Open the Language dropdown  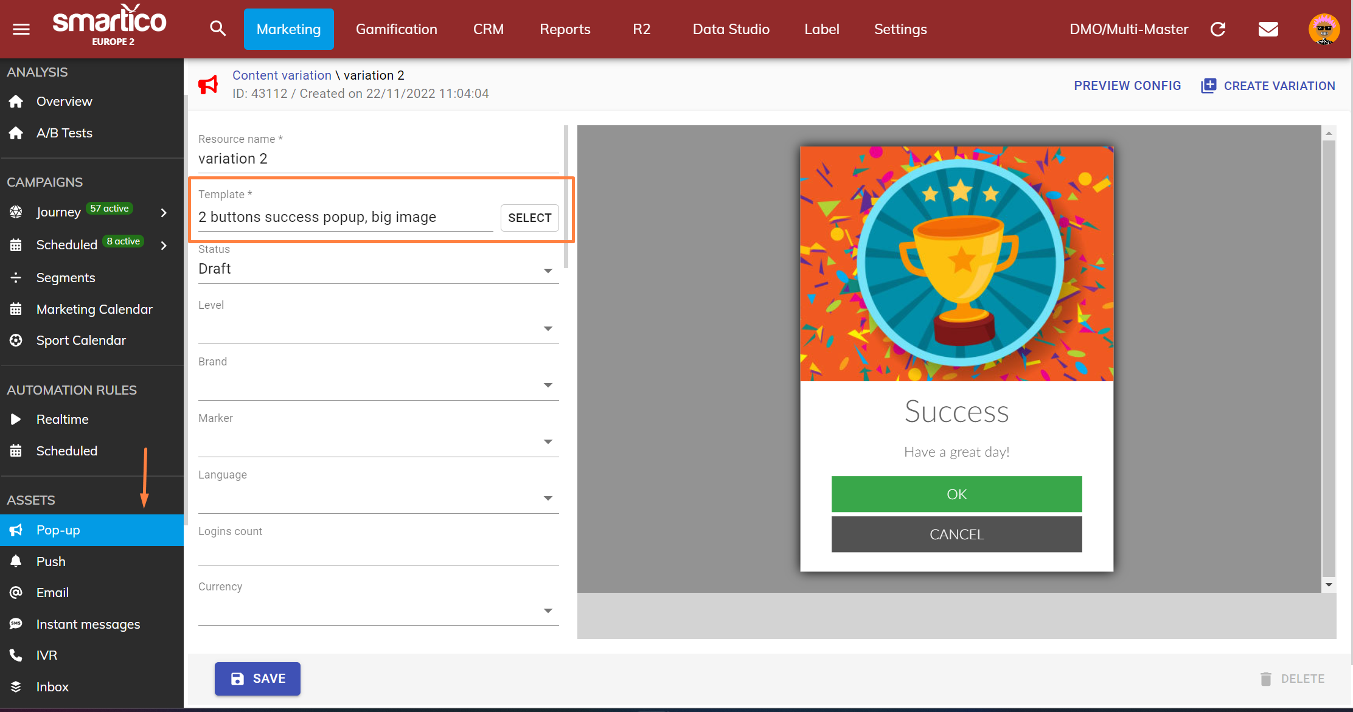378,497
